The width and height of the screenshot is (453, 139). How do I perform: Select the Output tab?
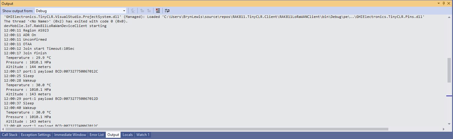(x=113, y=135)
